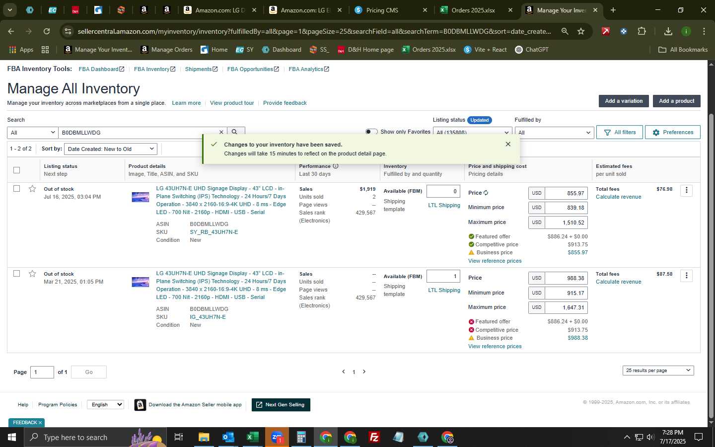The image size is (715, 447).
Task: Open View reference prices for IG_43UH7N-E
Action: tap(495, 346)
